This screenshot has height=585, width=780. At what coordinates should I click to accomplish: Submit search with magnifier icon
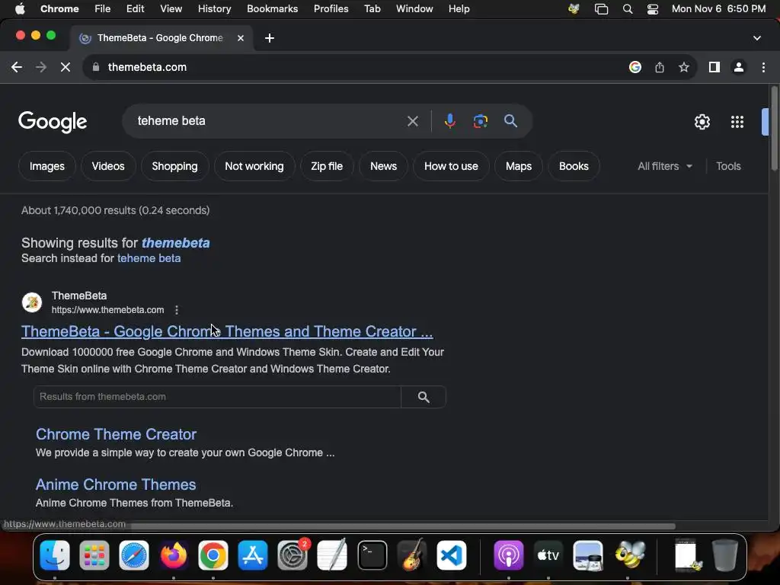click(x=510, y=121)
